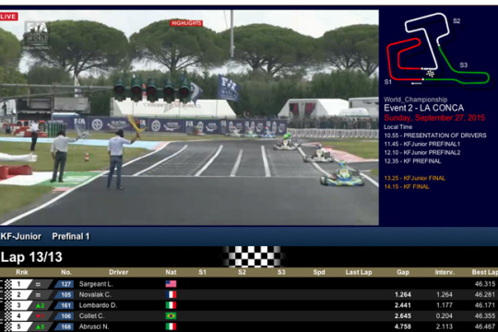The height and width of the screenshot is (332, 498).
Task: Select the S1 label on the track map
Action: pyautogui.click(x=387, y=82)
